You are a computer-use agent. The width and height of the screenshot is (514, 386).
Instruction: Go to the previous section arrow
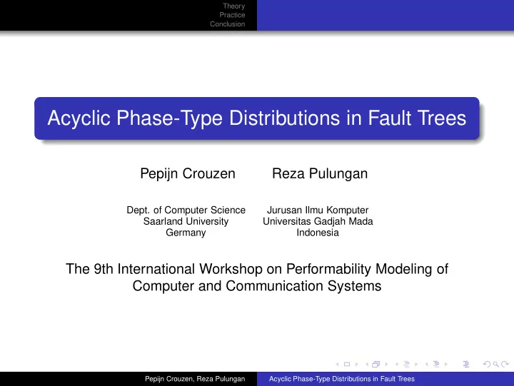pyautogui.click(x=427, y=365)
